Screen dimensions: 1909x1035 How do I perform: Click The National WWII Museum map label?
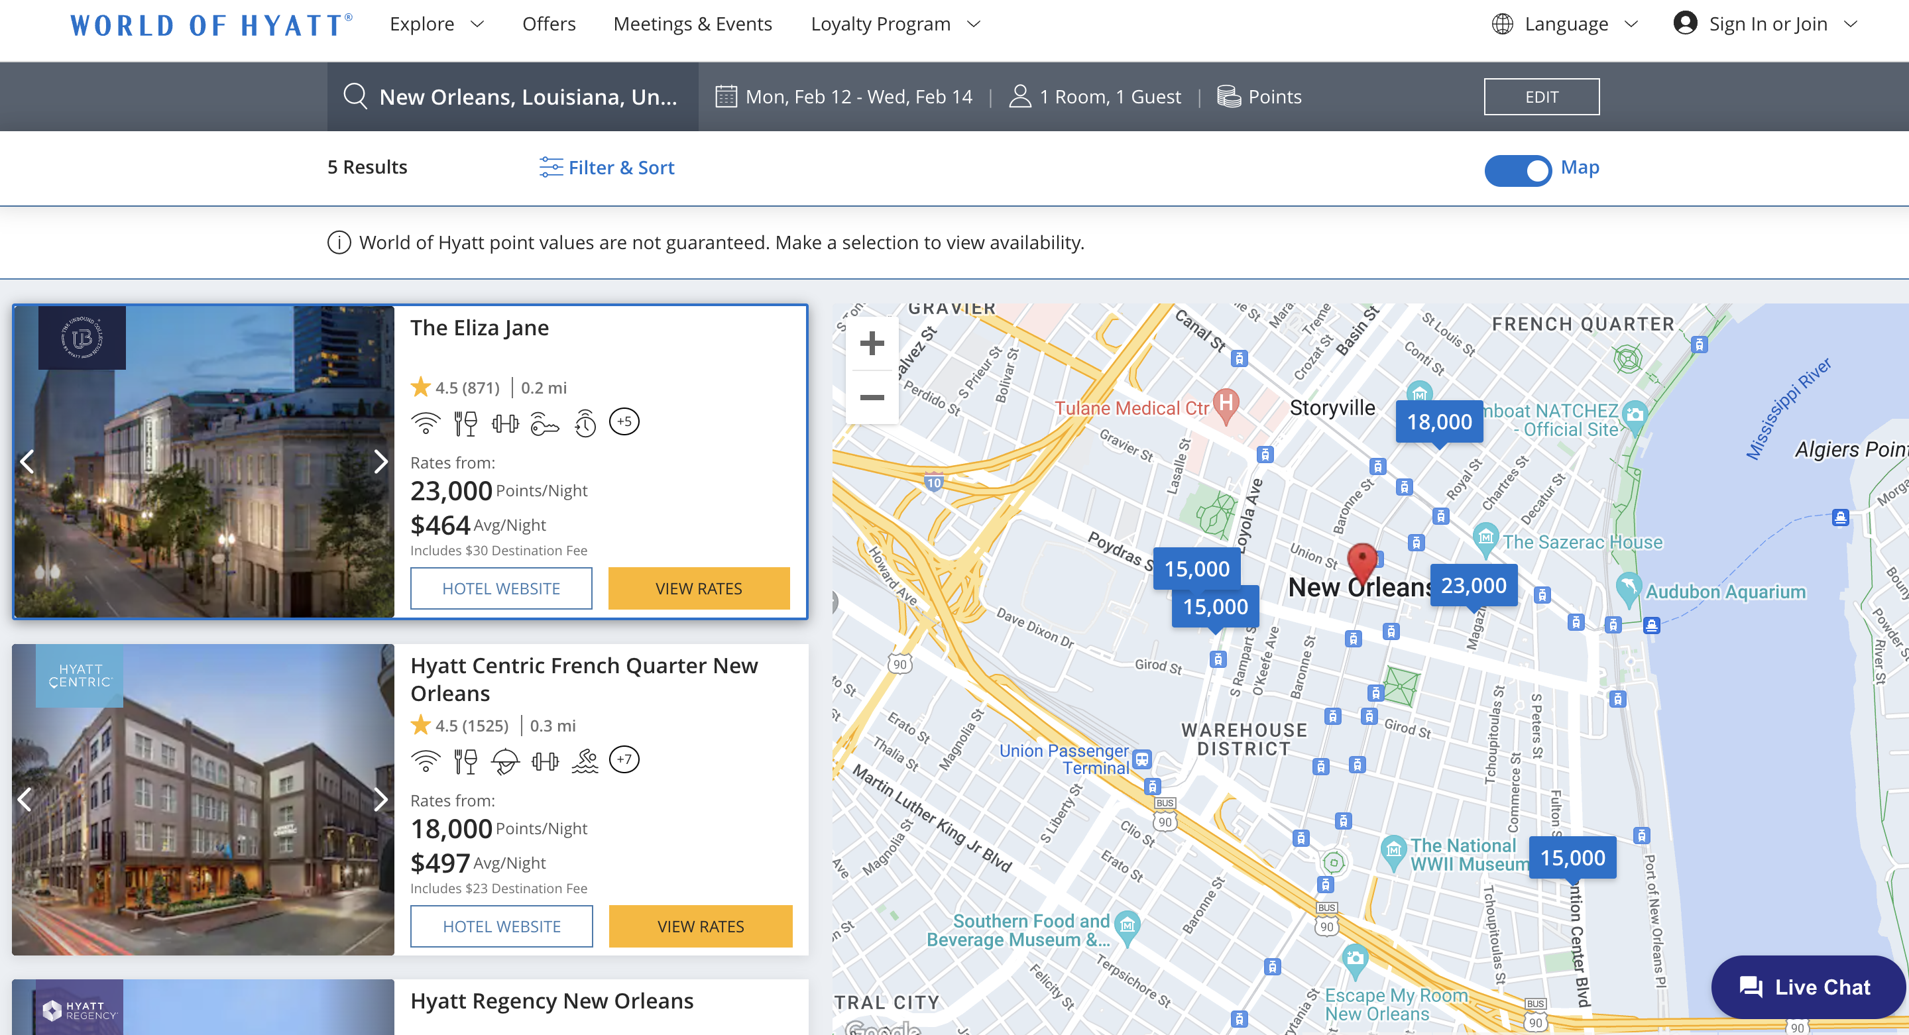click(1468, 855)
